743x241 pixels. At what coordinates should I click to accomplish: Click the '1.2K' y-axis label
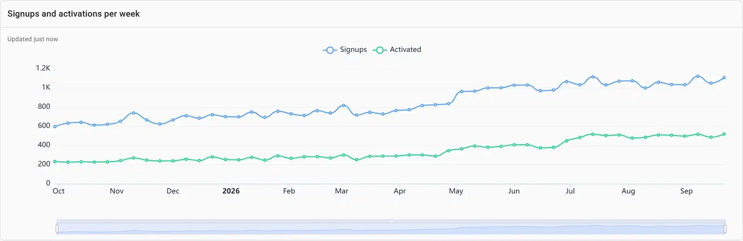(x=43, y=68)
